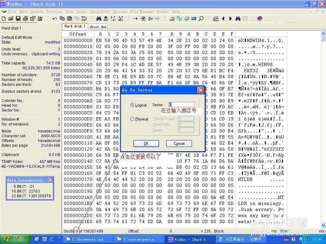Click the hex view scroll down arrow

click(323, 225)
